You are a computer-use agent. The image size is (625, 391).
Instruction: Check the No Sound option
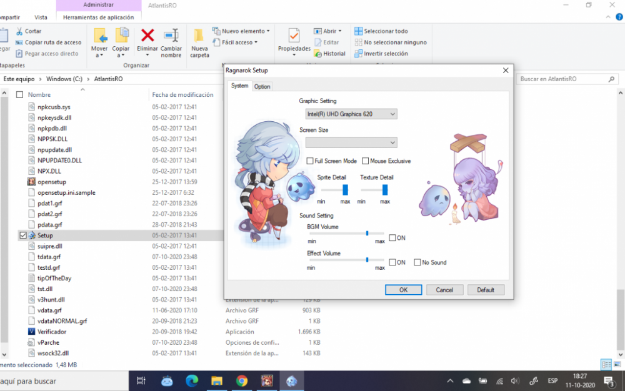pos(417,262)
